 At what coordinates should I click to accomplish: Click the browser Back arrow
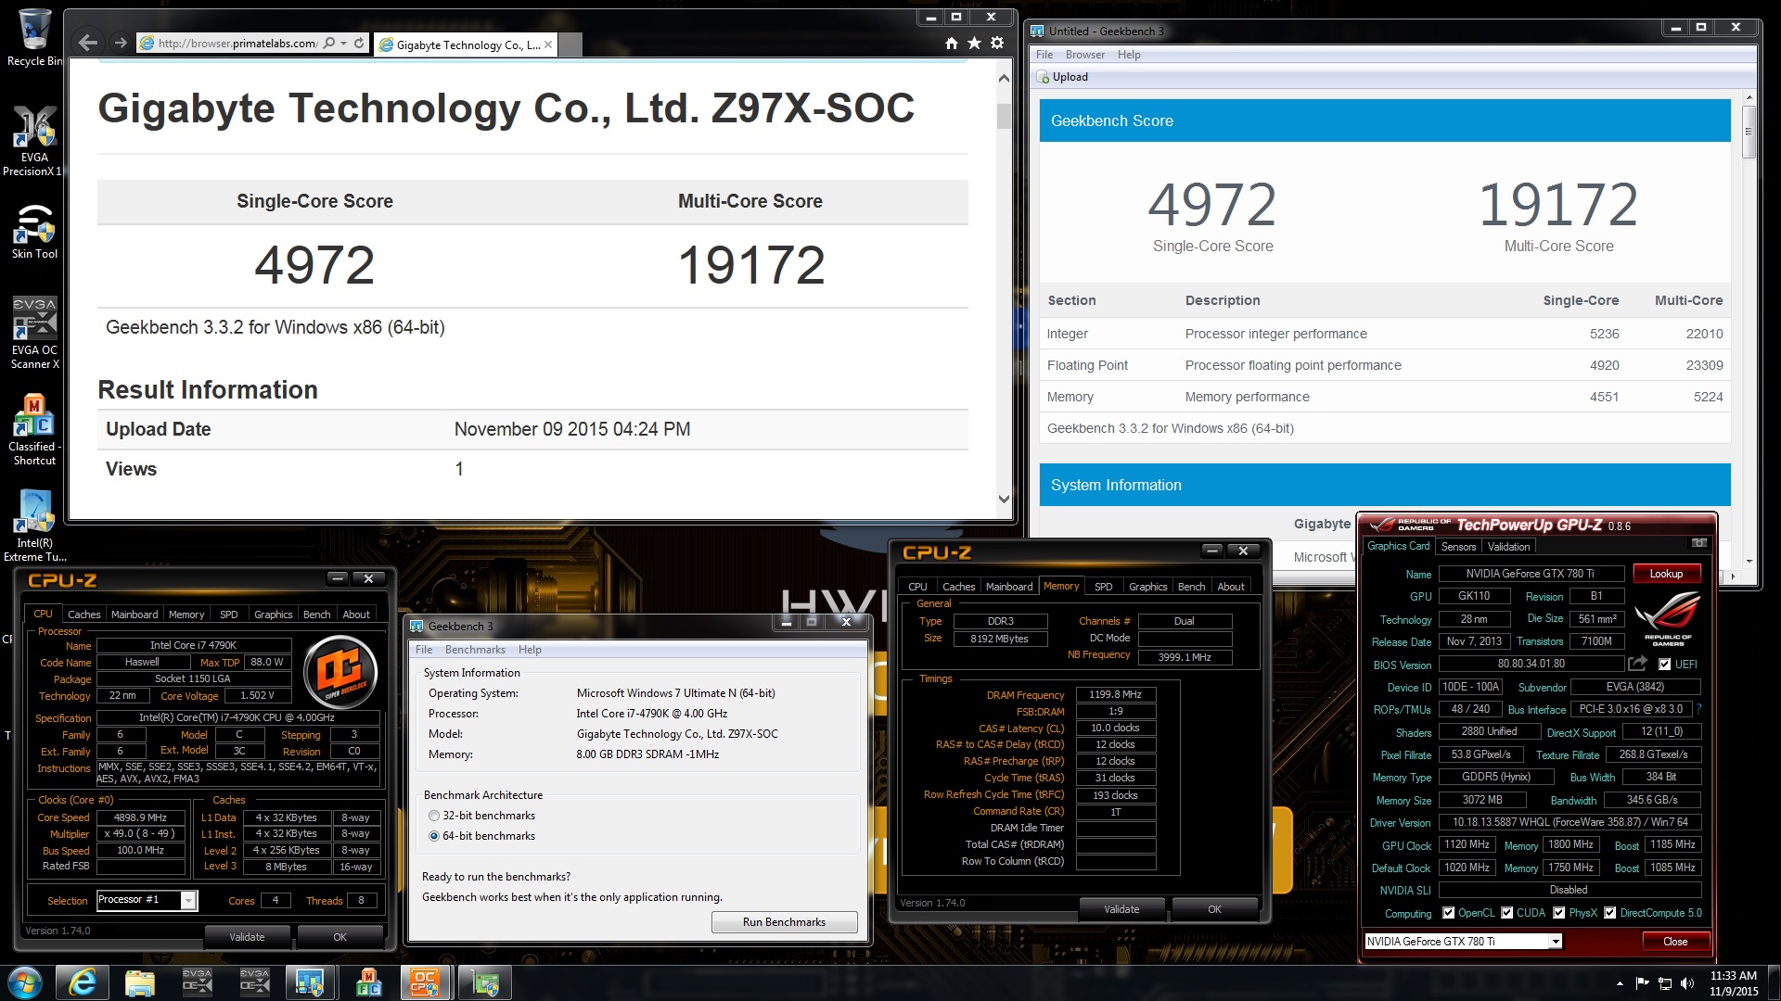(x=88, y=43)
